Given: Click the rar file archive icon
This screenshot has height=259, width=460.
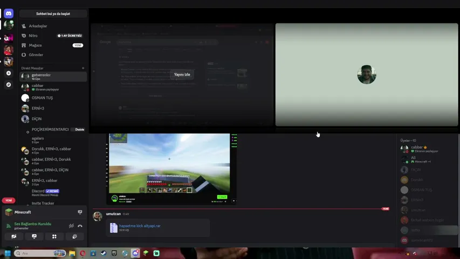Looking at the screenshot, I should click(114, 228).
